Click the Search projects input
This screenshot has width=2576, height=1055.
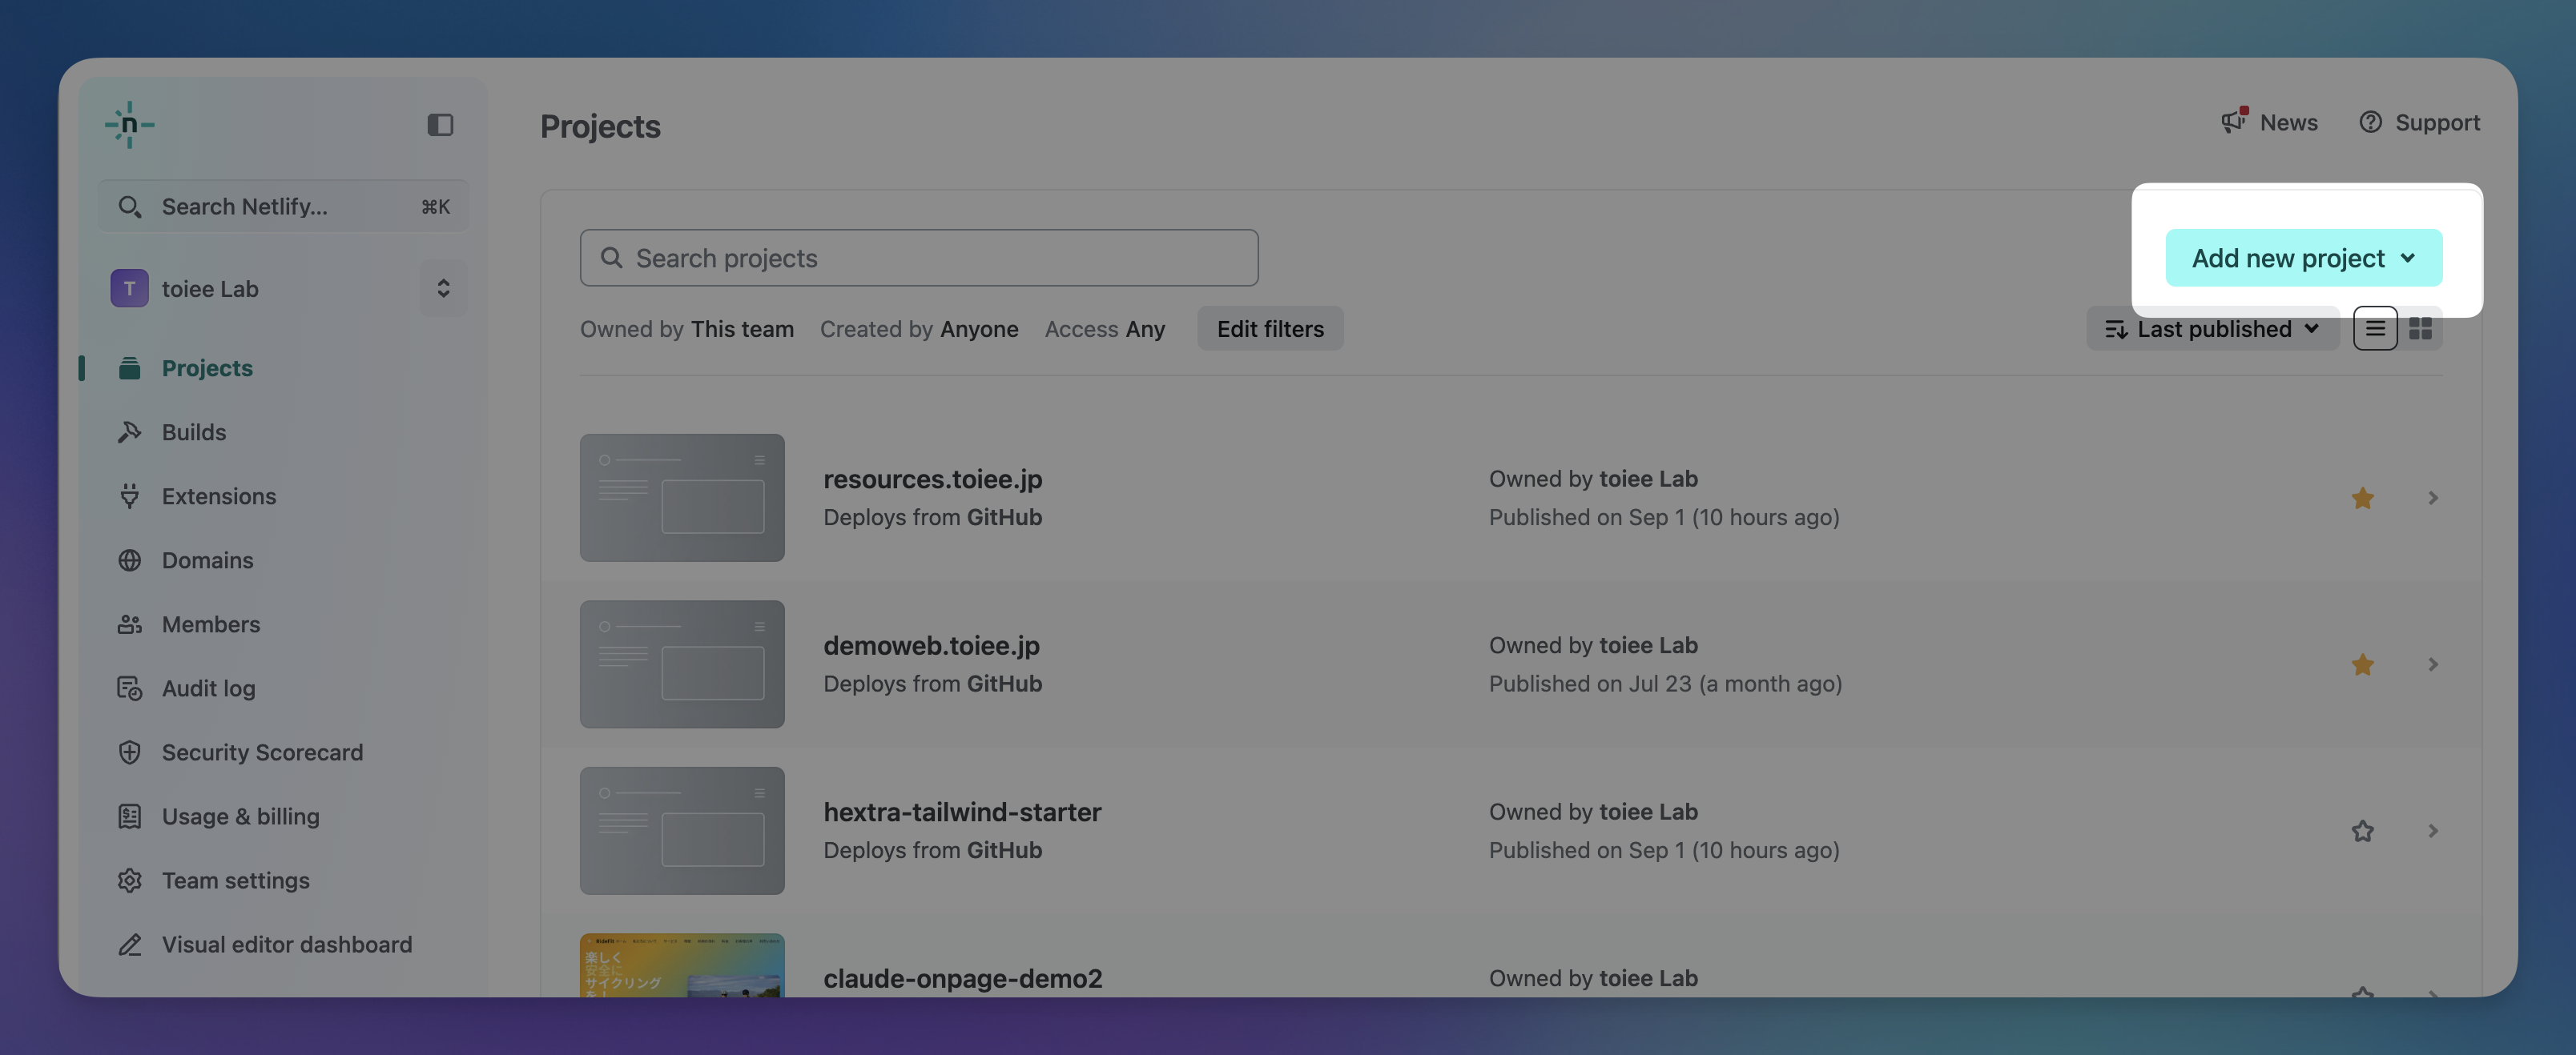click(x=919, y=258)
